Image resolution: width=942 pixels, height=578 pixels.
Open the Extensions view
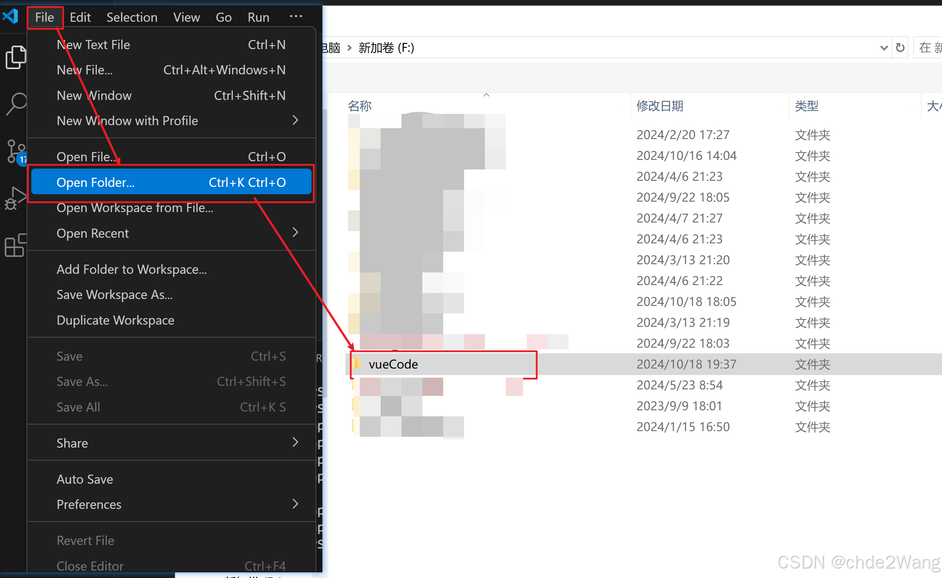pos(15,246)
